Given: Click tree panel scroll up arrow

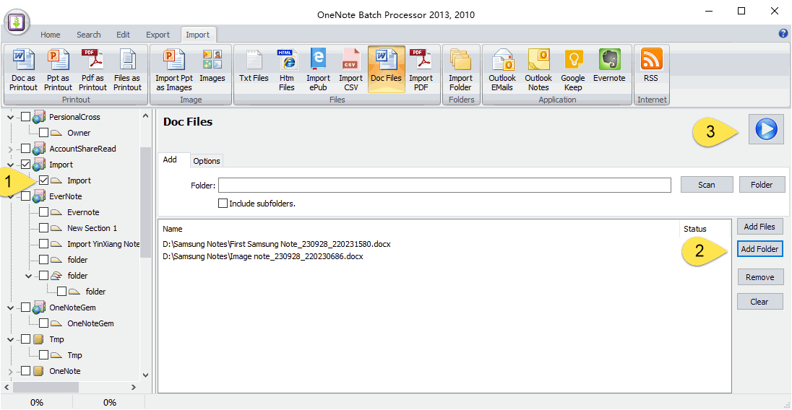Looking at the screenshot, I should (145, 116).
